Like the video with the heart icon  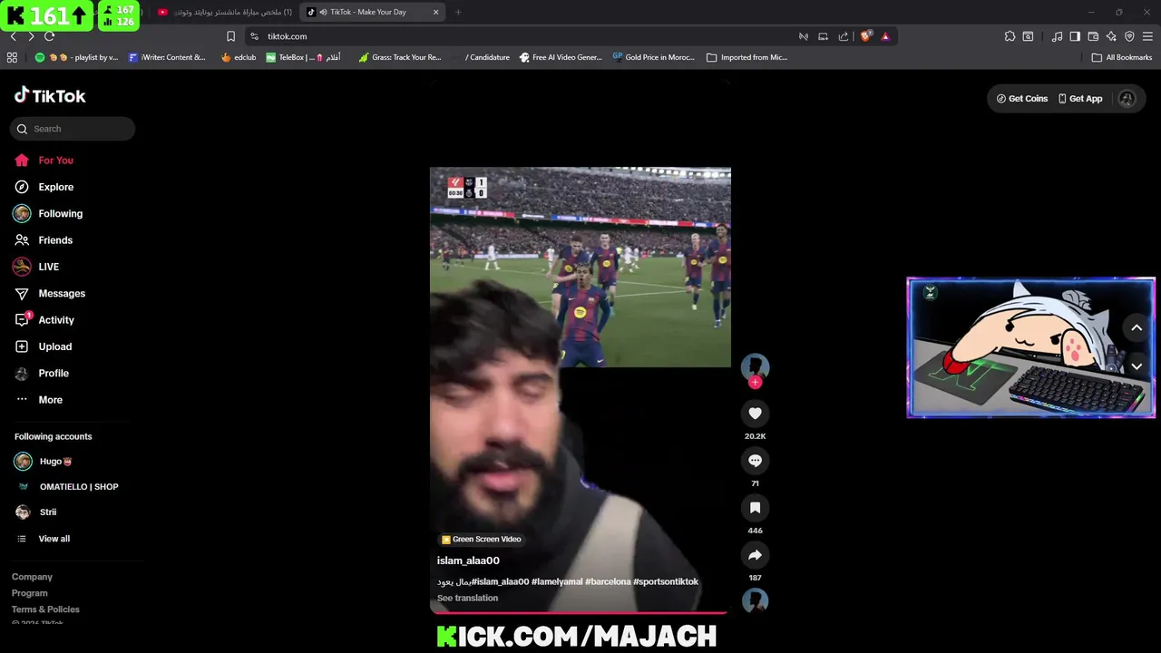click(755, 414)
